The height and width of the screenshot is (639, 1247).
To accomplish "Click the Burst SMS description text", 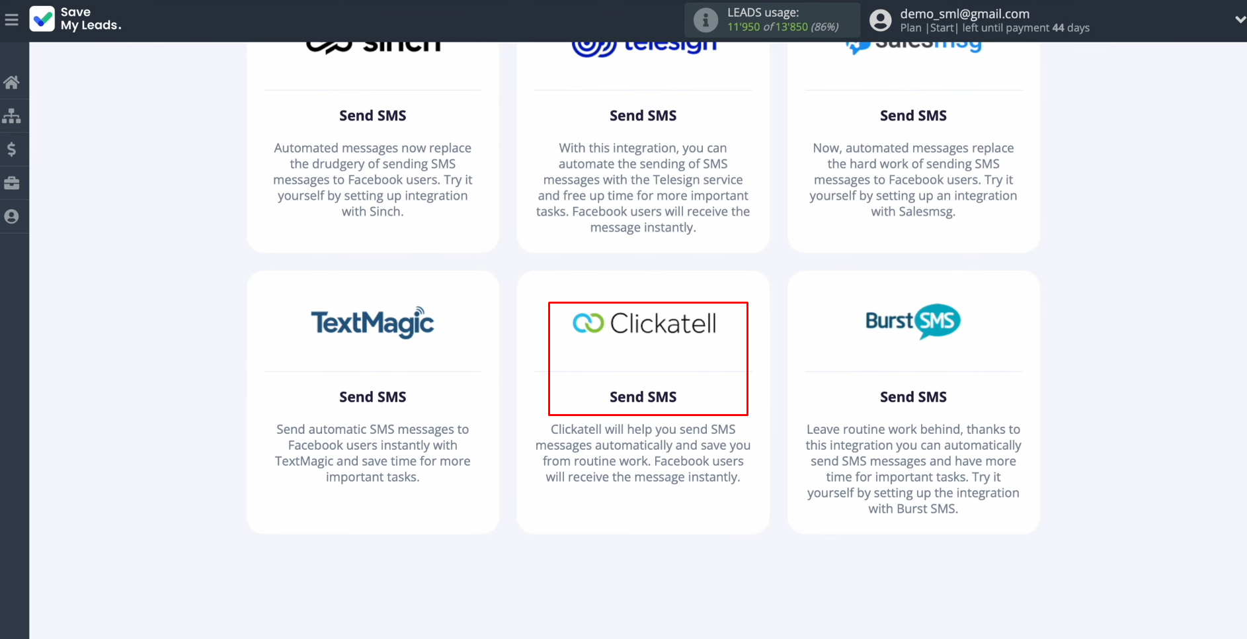I will pyautogui.click(x=913, y=469).
